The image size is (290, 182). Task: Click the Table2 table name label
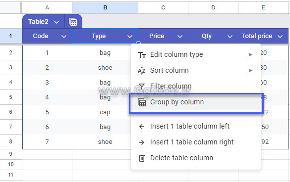pos(38,22)
